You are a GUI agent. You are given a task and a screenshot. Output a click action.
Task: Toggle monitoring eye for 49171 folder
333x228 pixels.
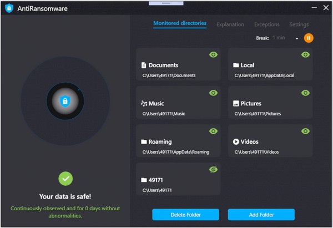(x=213, y=169)
